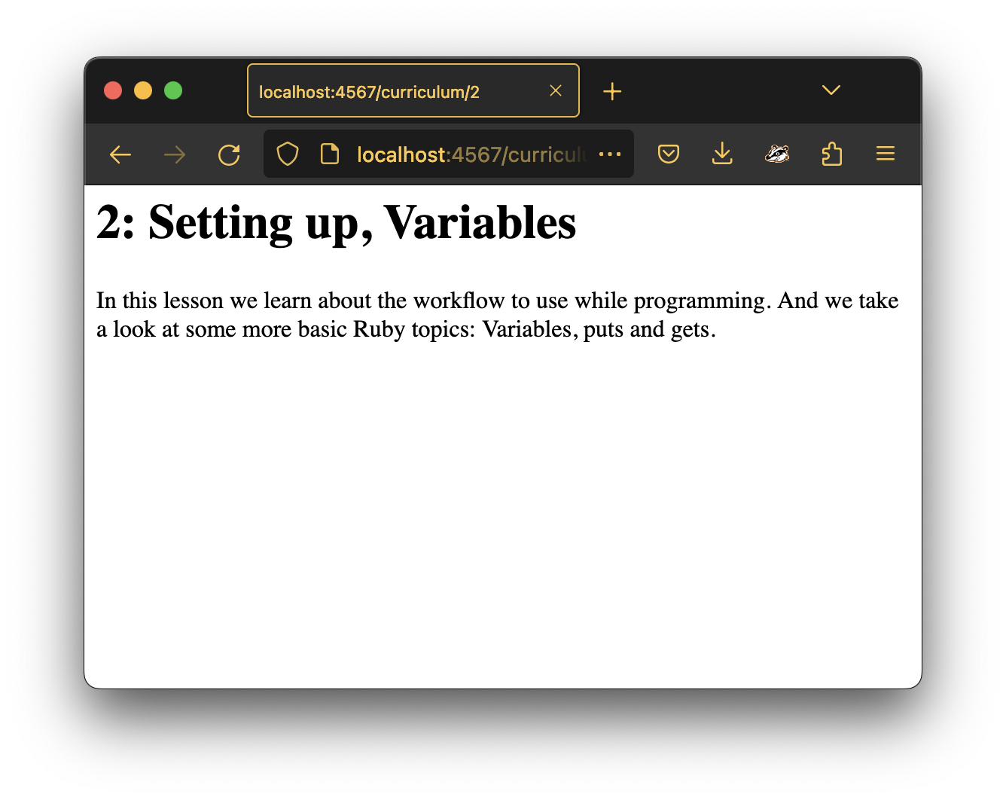The width and height of the screenshot is (1006, 800).
Task: View page information icon
Action: (x=330, y=154)
